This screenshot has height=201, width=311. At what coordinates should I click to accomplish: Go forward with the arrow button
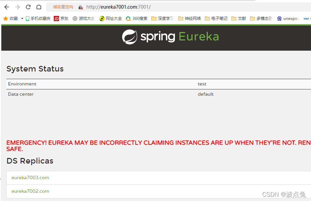pyautogui.click(x=18, y=7)
